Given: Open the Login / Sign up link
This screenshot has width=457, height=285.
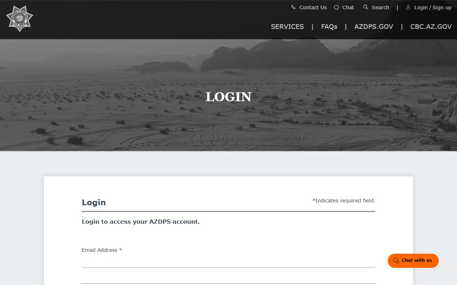Looking at the screenshot, I should click(433, 7).
